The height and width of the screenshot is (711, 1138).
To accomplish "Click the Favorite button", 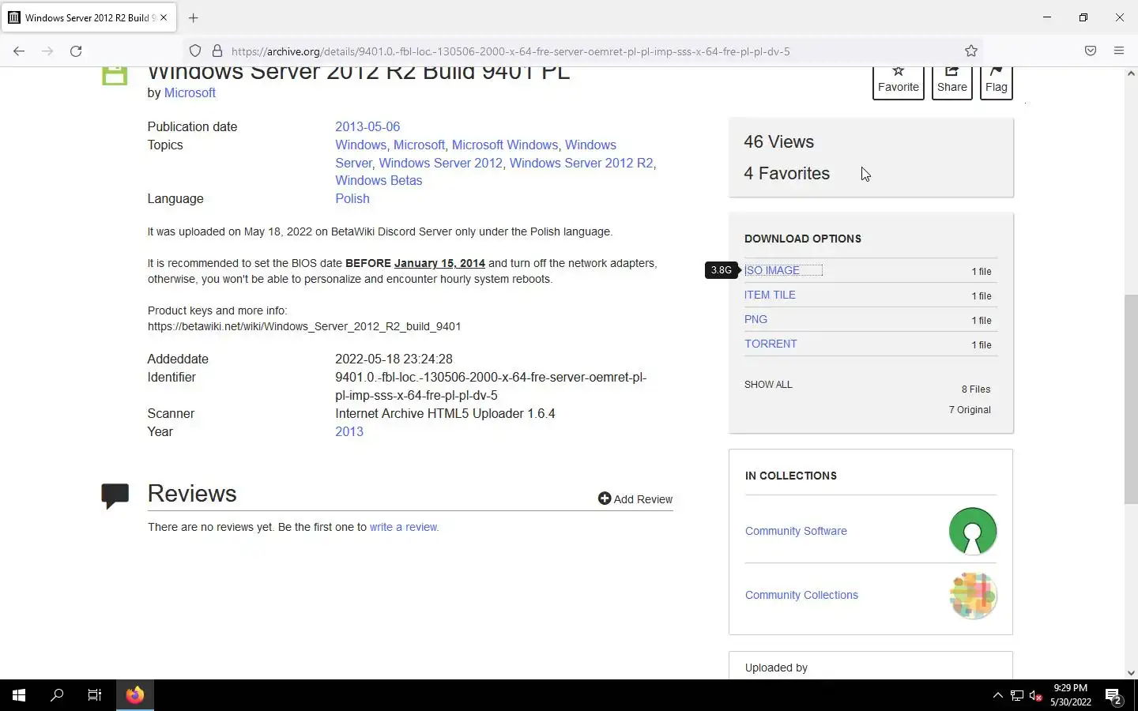I will click(x=899, y=82).
